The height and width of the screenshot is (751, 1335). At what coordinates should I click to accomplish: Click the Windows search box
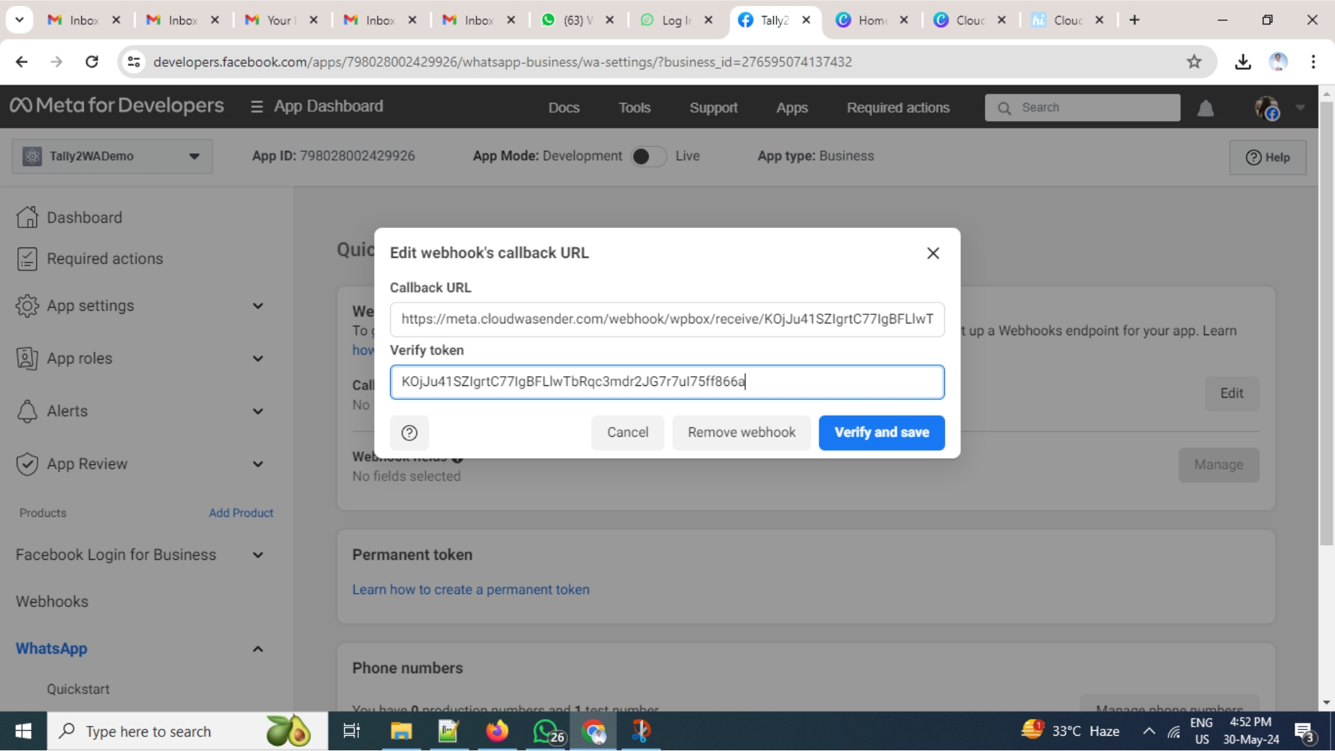188,732
